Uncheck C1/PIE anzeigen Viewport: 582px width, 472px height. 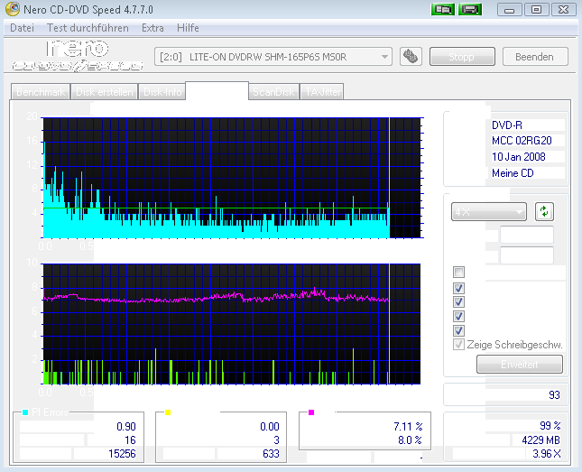(459, 289)
